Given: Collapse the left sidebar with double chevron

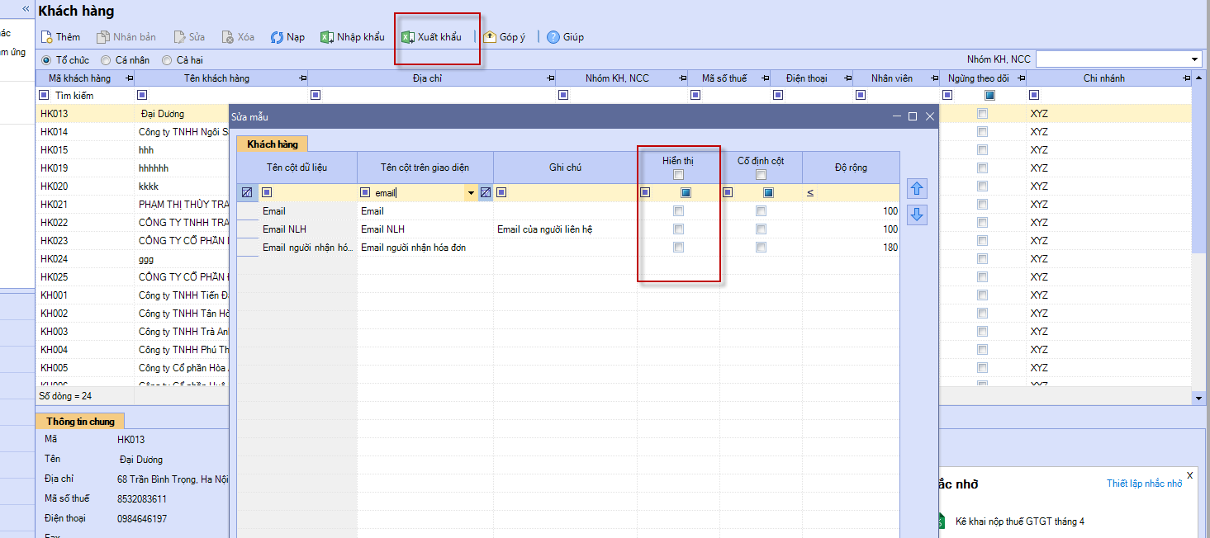Looking at the screenshot, I should point(26,8).
